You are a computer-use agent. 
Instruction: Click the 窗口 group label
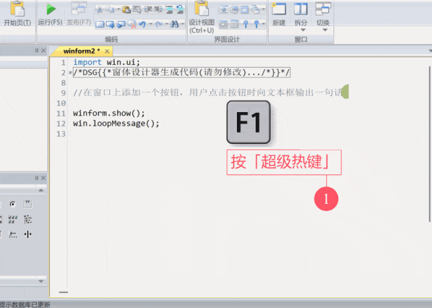(300, 39)
